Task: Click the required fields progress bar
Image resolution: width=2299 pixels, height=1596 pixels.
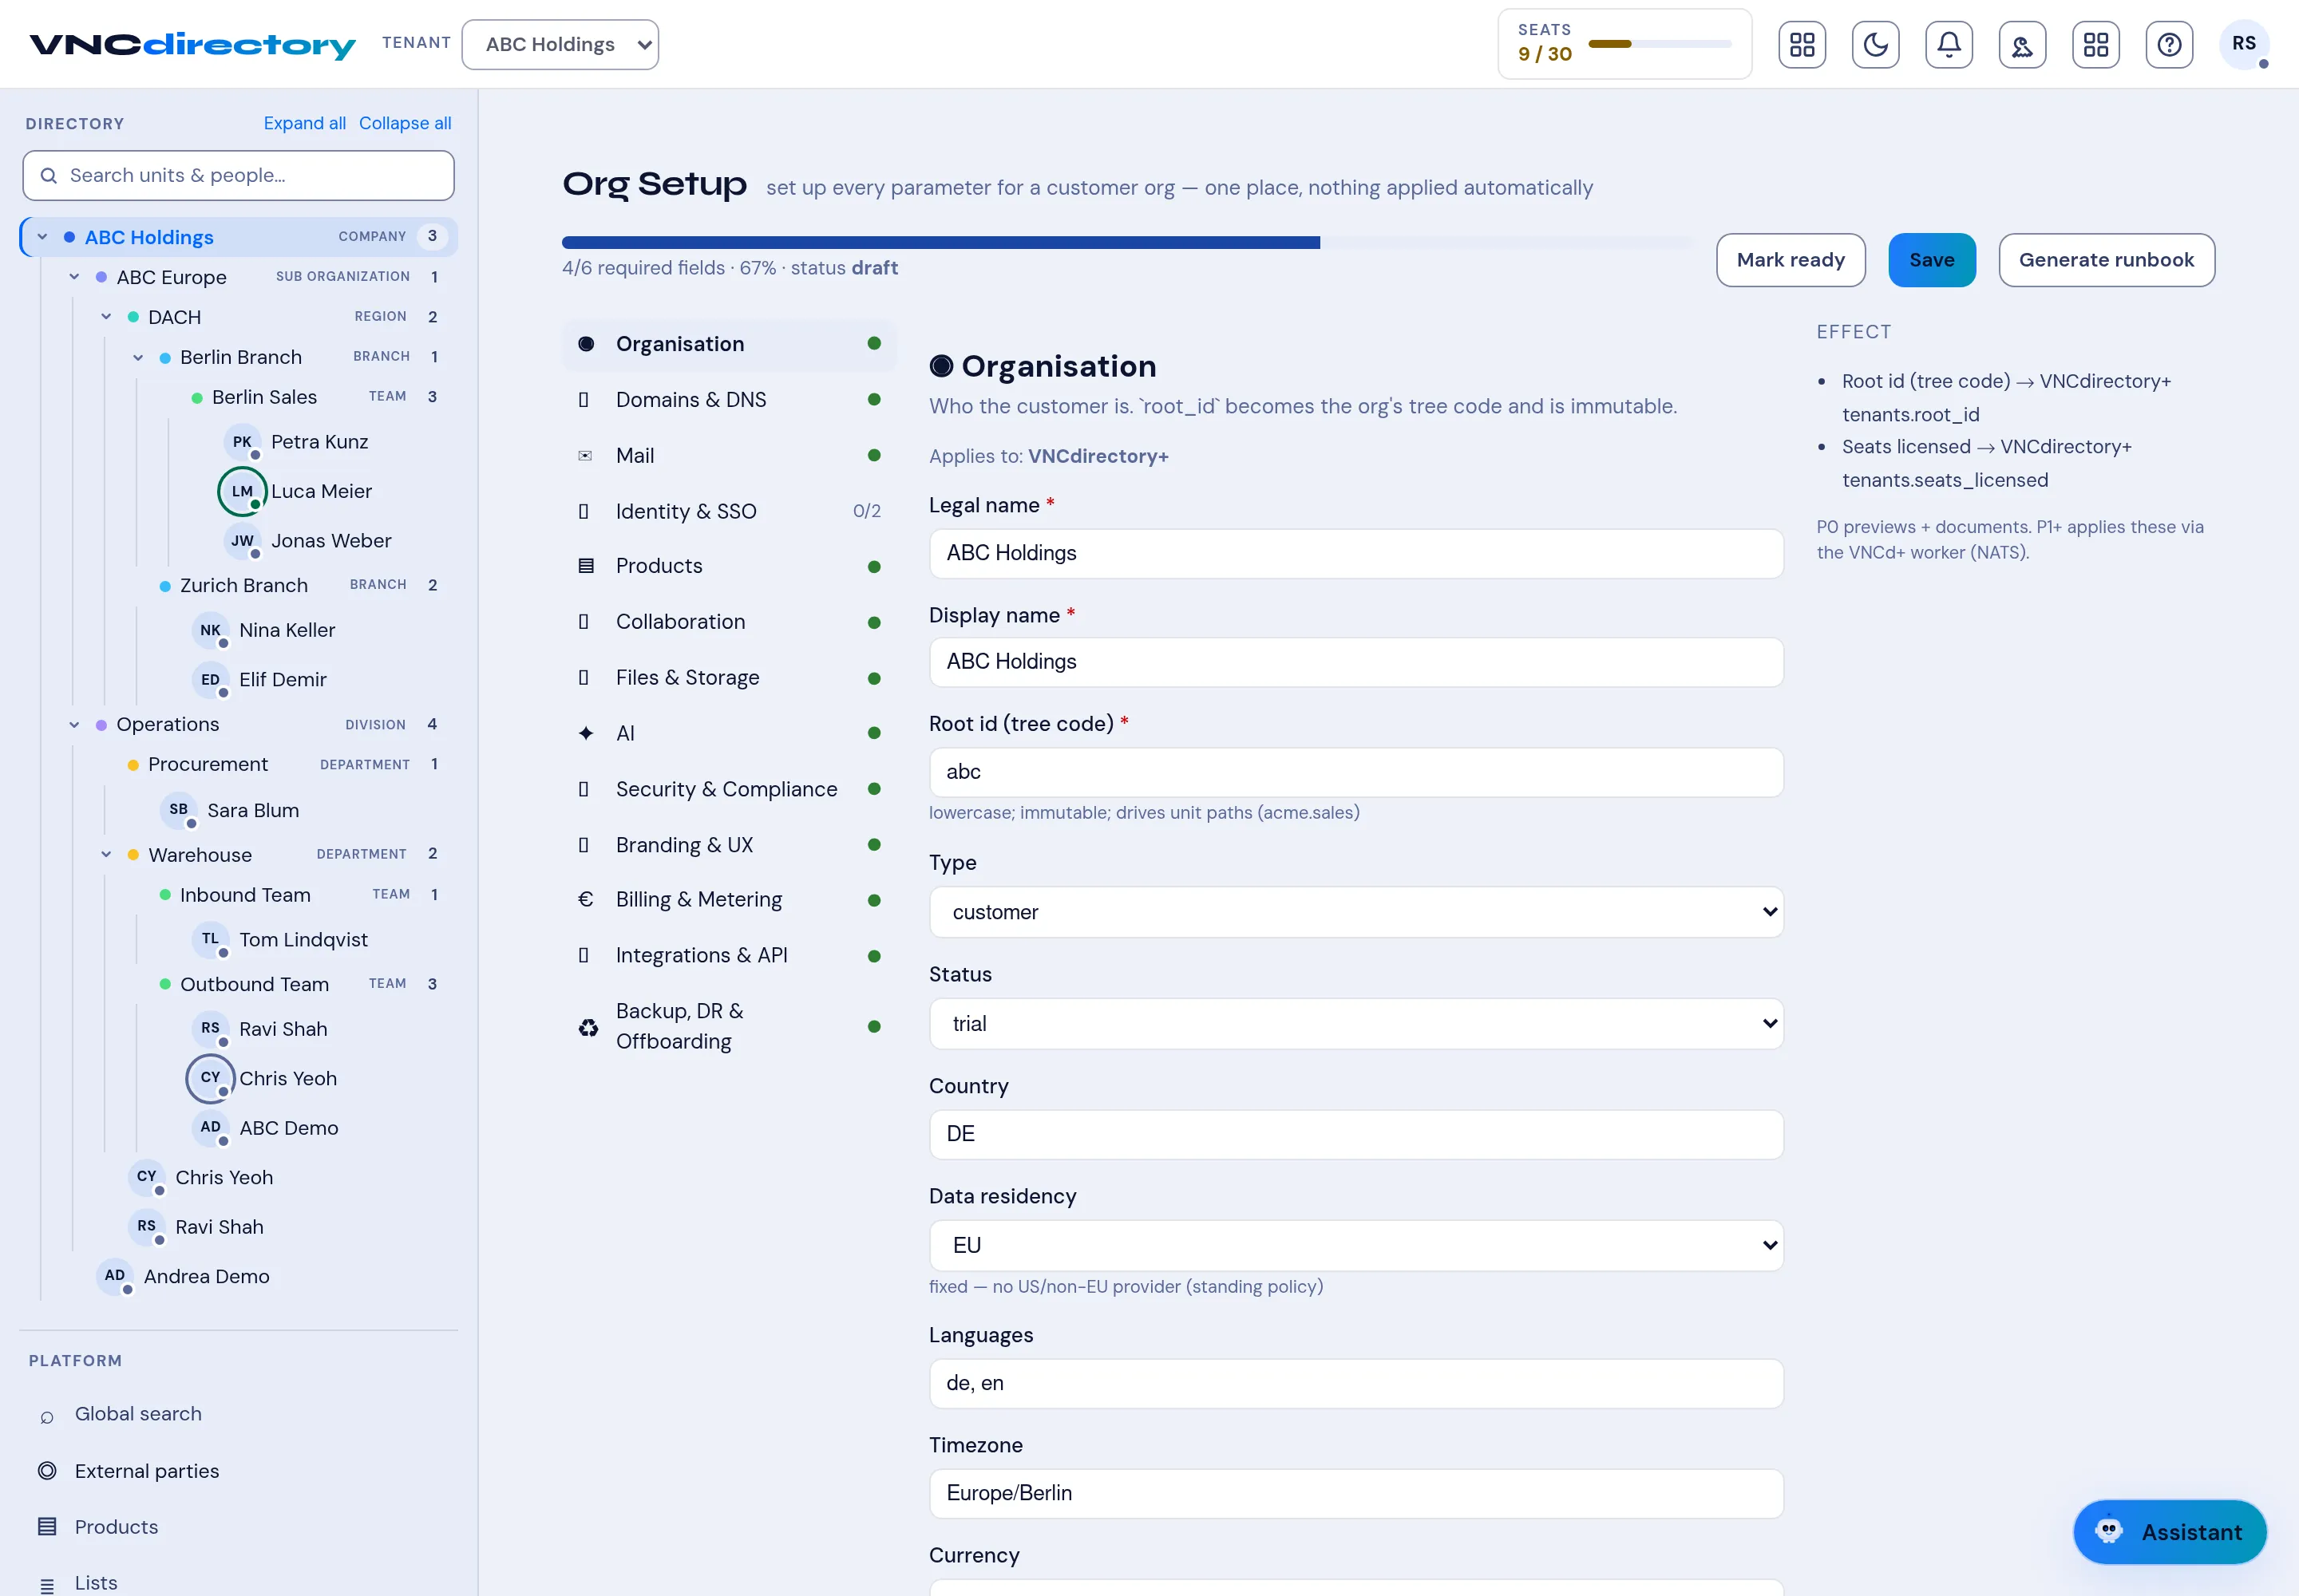Action: (x=1127, y=242)
